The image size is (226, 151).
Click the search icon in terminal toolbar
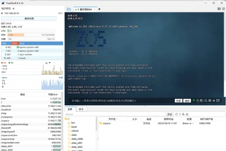(206, 101)
